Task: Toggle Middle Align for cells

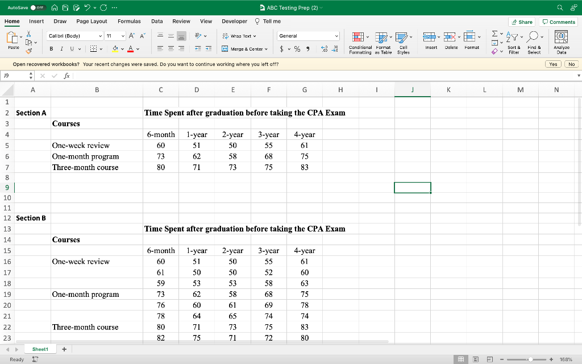Action: point(171,36)
